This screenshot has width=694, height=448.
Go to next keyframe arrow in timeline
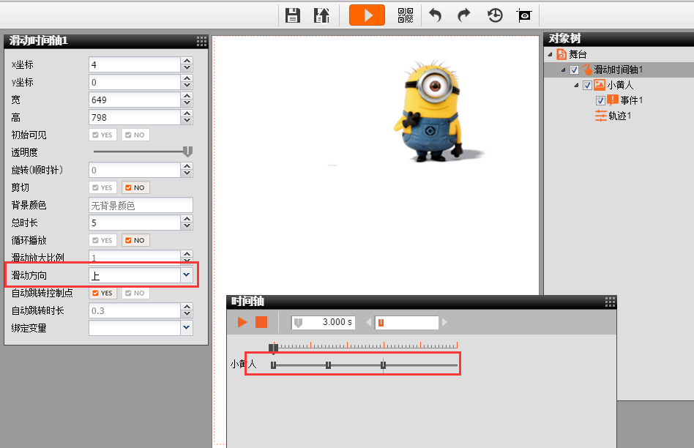point(444,322)
